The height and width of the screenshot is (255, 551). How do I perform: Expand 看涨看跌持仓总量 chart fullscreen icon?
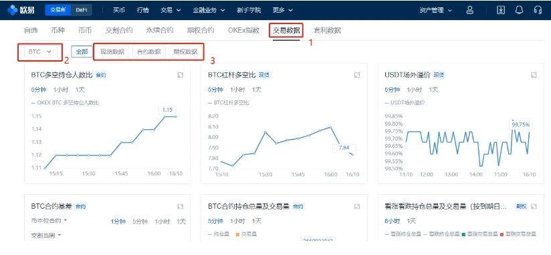click(534, 206)
